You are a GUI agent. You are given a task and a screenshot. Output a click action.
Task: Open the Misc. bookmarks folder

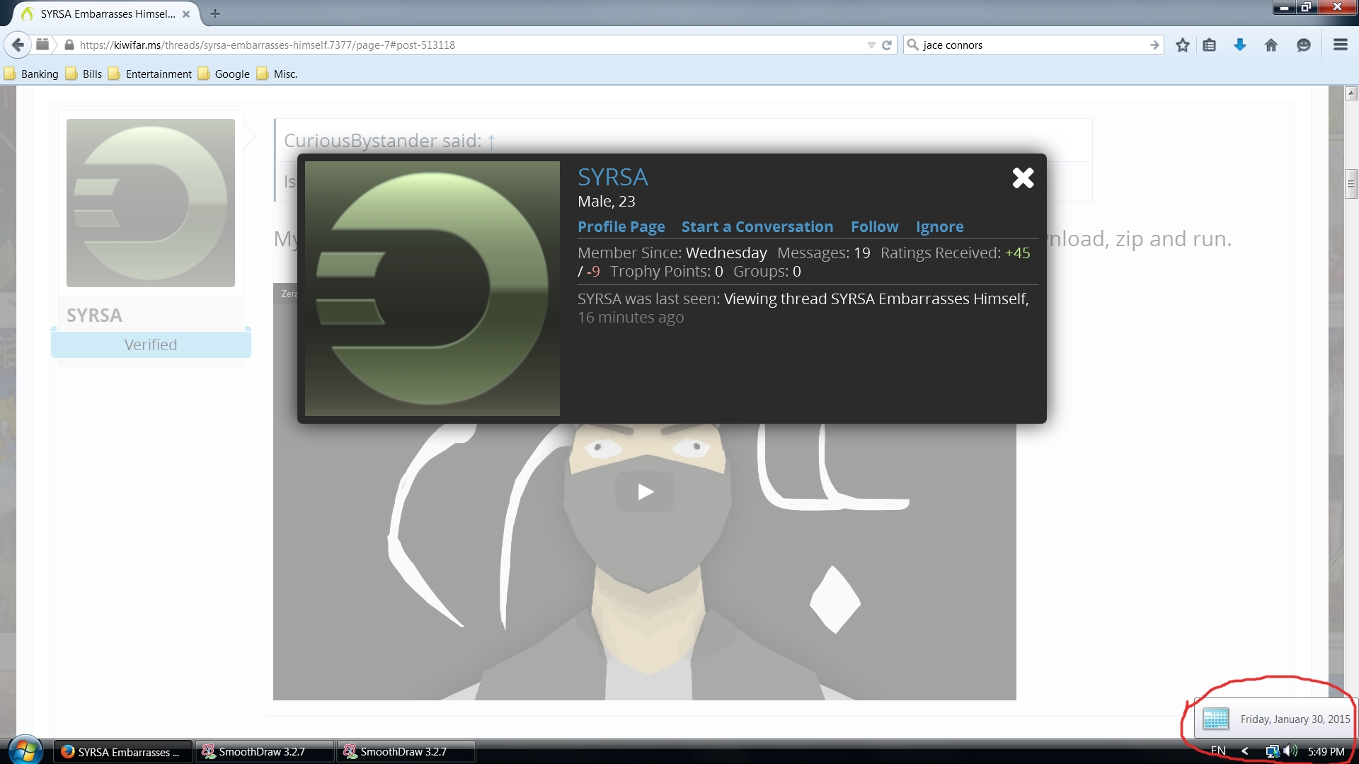[277, 74]
